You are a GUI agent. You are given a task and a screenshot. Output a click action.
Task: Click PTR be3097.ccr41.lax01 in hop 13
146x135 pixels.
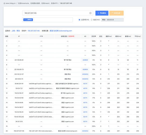[41, 98]
